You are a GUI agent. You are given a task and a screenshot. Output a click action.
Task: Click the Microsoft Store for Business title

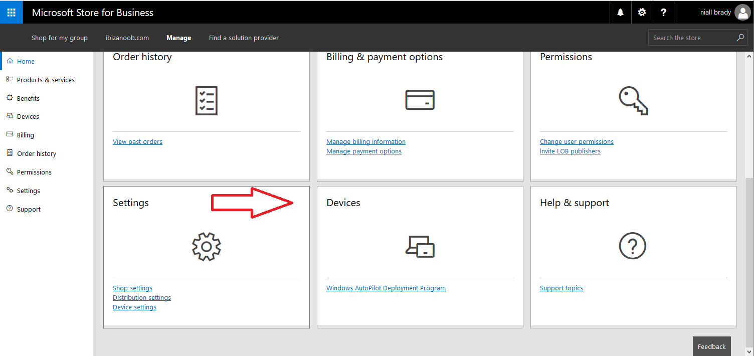(x=93, y=13)
